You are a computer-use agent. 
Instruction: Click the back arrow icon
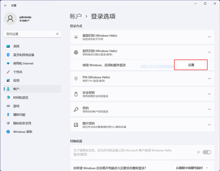coord(6,6)
